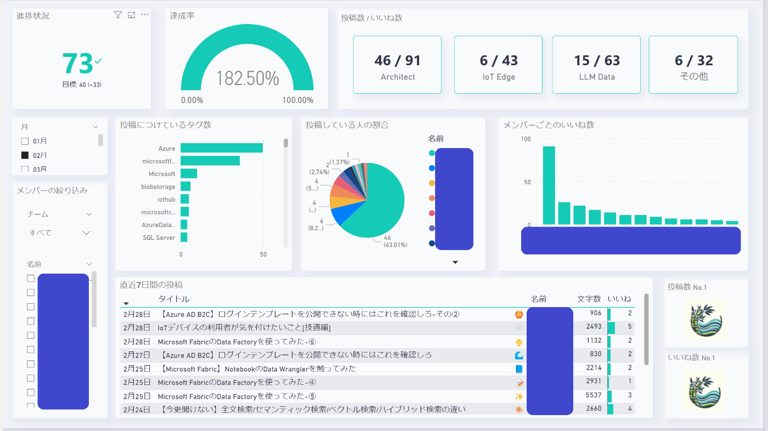Image resolution: width=768 pixels, height=431 pixels.
Task: Click author icon in the 906 文字数 row
Action: coord(518,314)
